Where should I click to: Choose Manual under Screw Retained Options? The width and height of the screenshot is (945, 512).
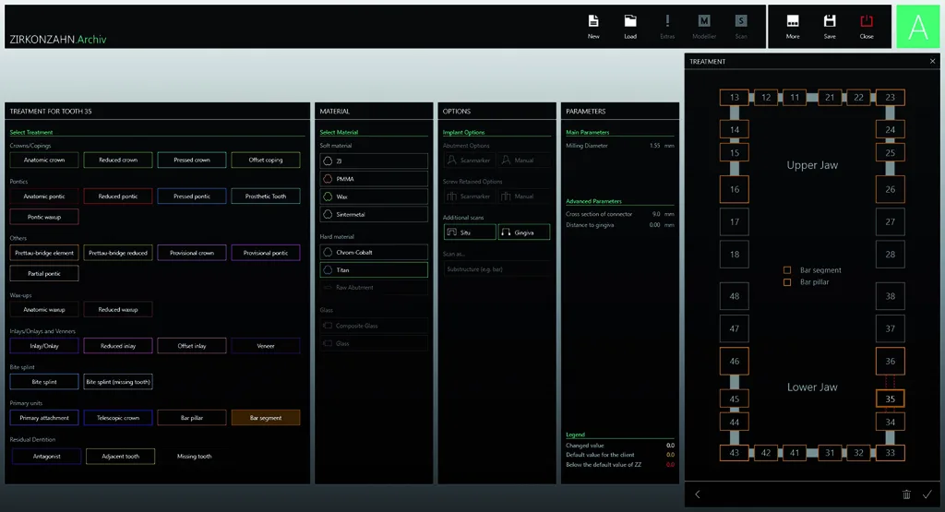[x=524, y=196]
